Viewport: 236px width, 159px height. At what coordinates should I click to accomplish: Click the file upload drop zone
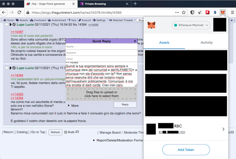(102, 94)
